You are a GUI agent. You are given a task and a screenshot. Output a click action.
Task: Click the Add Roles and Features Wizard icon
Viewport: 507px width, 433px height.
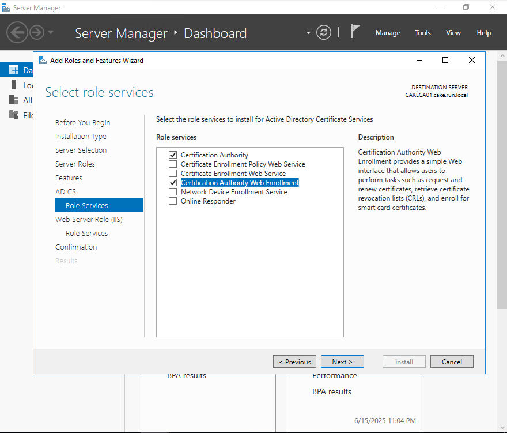[43, 60]
